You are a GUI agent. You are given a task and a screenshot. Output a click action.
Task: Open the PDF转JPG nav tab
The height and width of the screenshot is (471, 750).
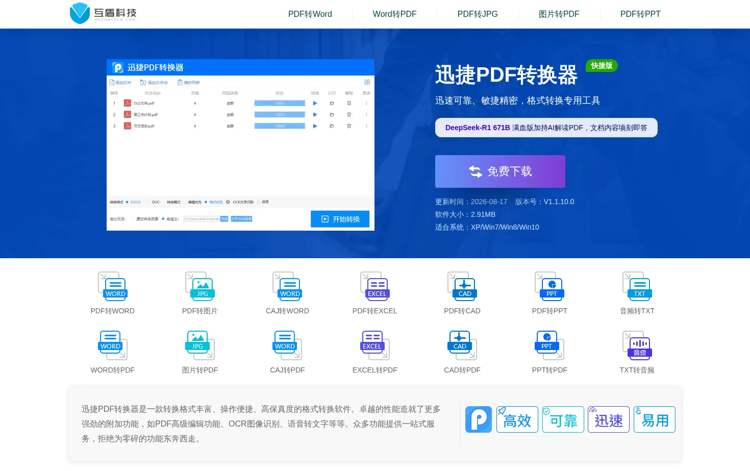tap(478, 14)
